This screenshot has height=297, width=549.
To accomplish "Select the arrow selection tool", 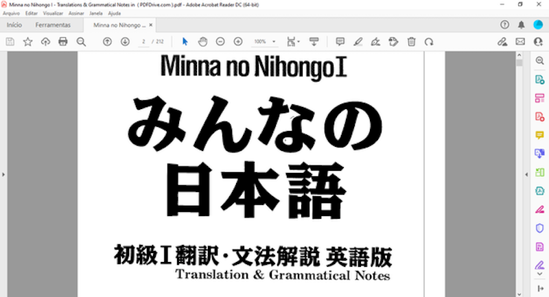I will (185, 42).
